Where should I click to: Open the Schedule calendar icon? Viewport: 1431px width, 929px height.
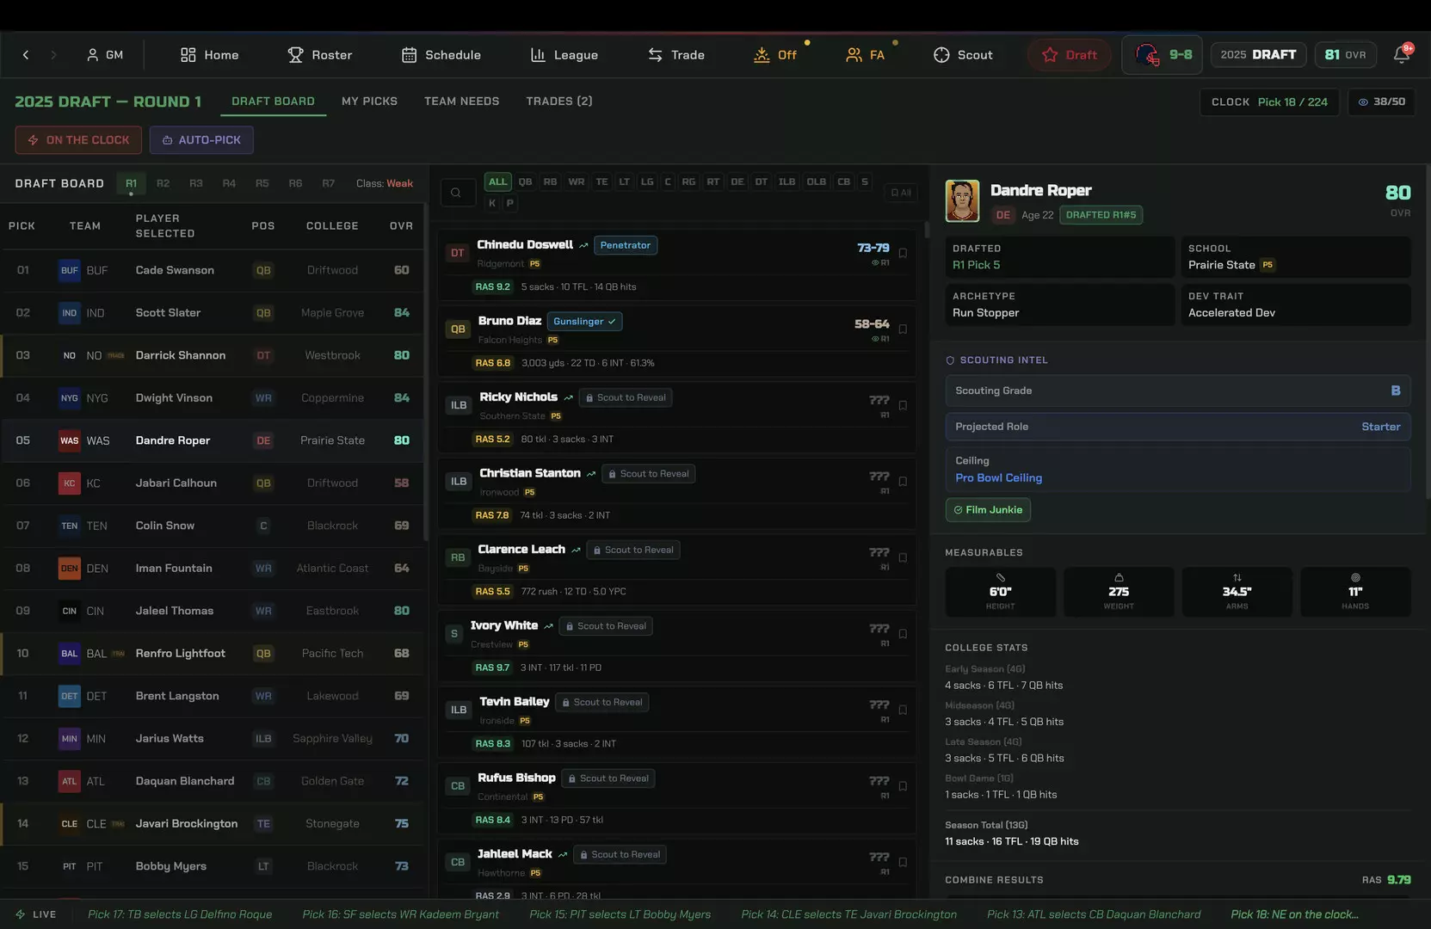(410, 55)
